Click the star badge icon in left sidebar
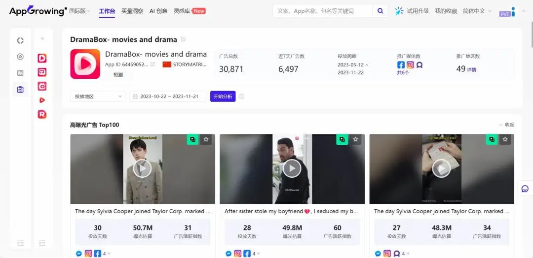The height and width of the screenshot is (258, 533). click(x=20, y=57)
